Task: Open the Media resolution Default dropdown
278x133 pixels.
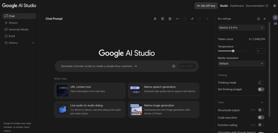Action: click(x=241, y=64)
